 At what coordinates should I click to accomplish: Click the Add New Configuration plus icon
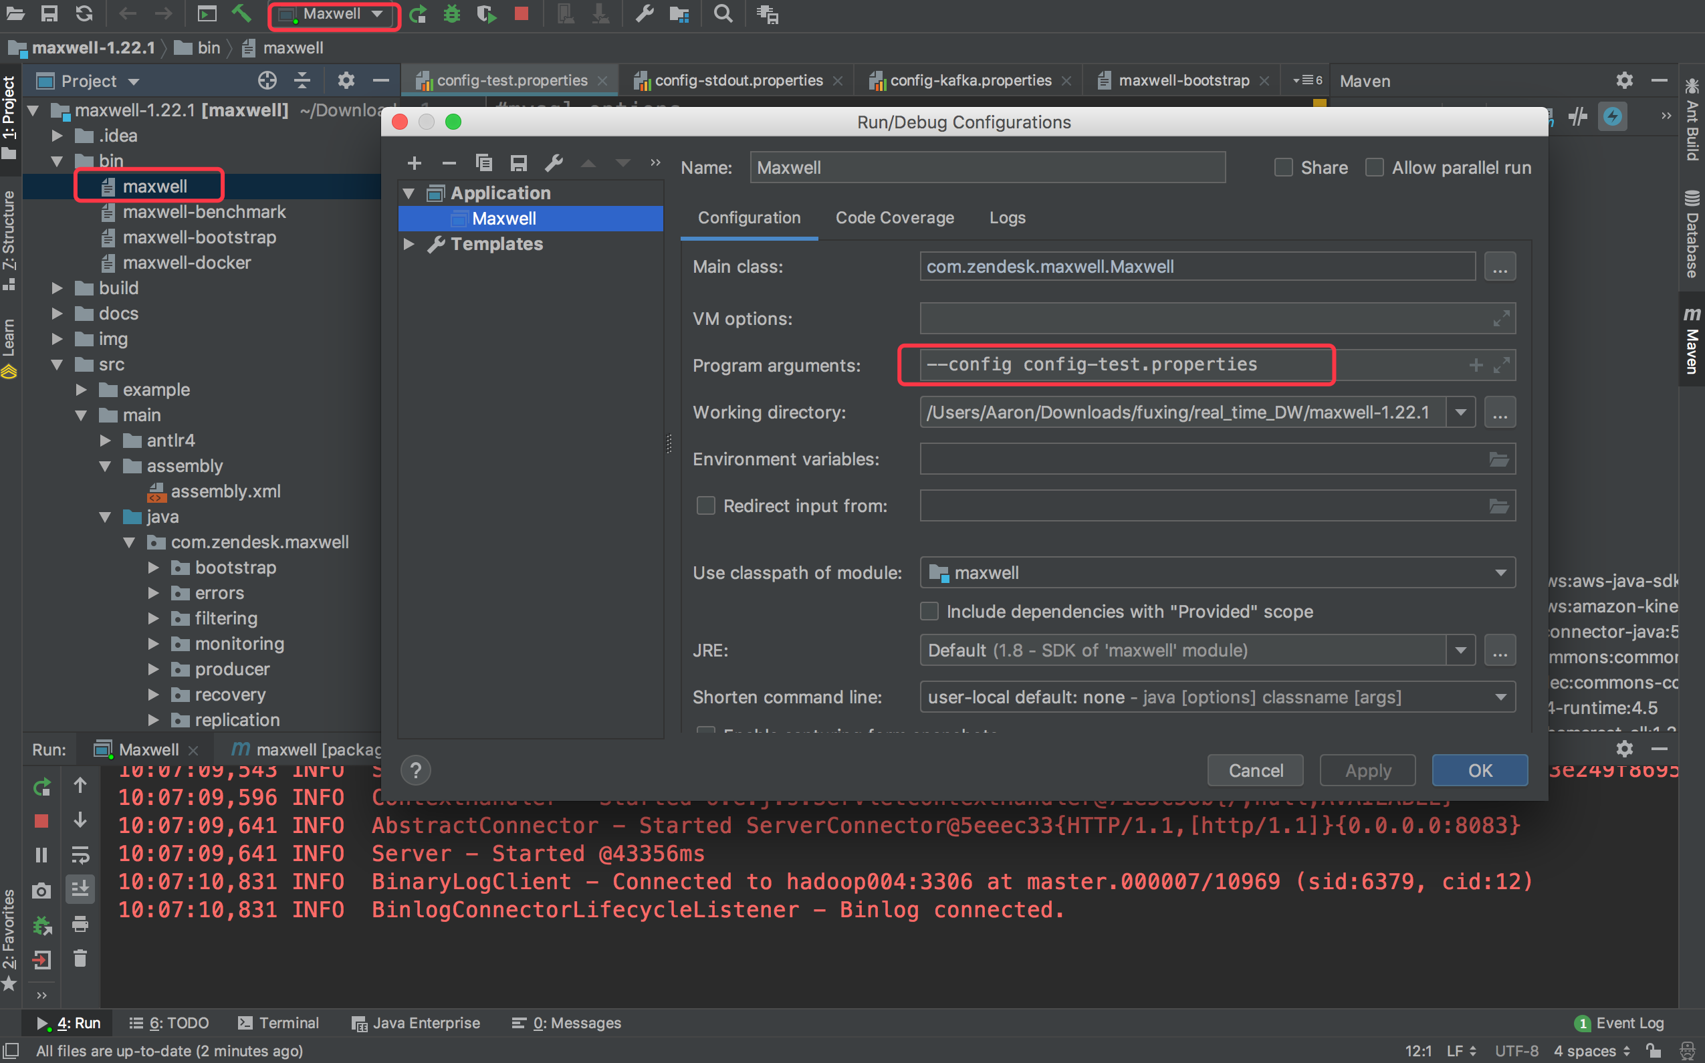[414, 163]
